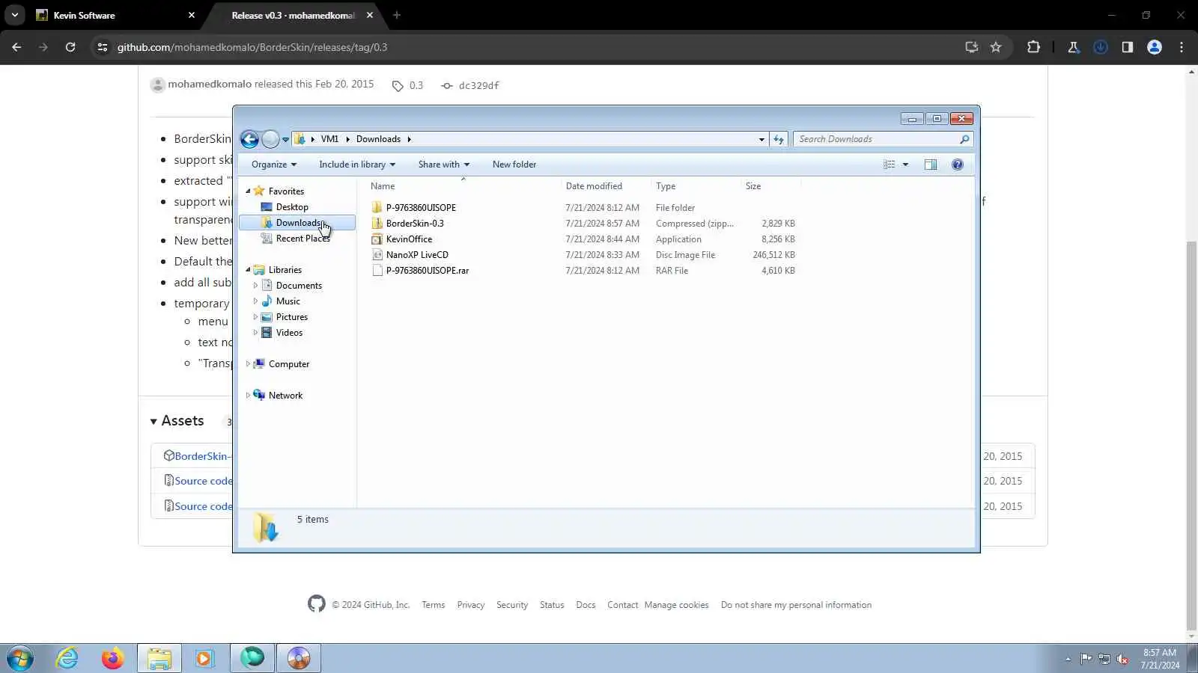Click the browser back arrow
Screen dimensions: 1198x673
(x=16, y=47)
